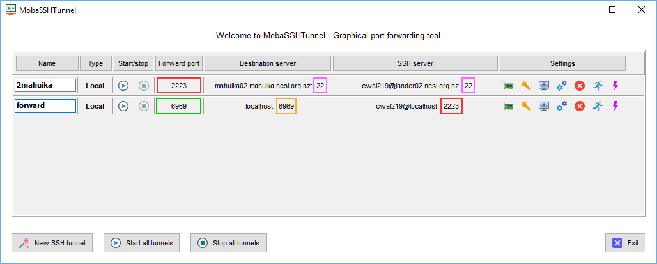The width and height of the screenshot is (657, 264).
Task: Click the cwal219@localhost: 2223 SSH server text
Action: [418, 107]
